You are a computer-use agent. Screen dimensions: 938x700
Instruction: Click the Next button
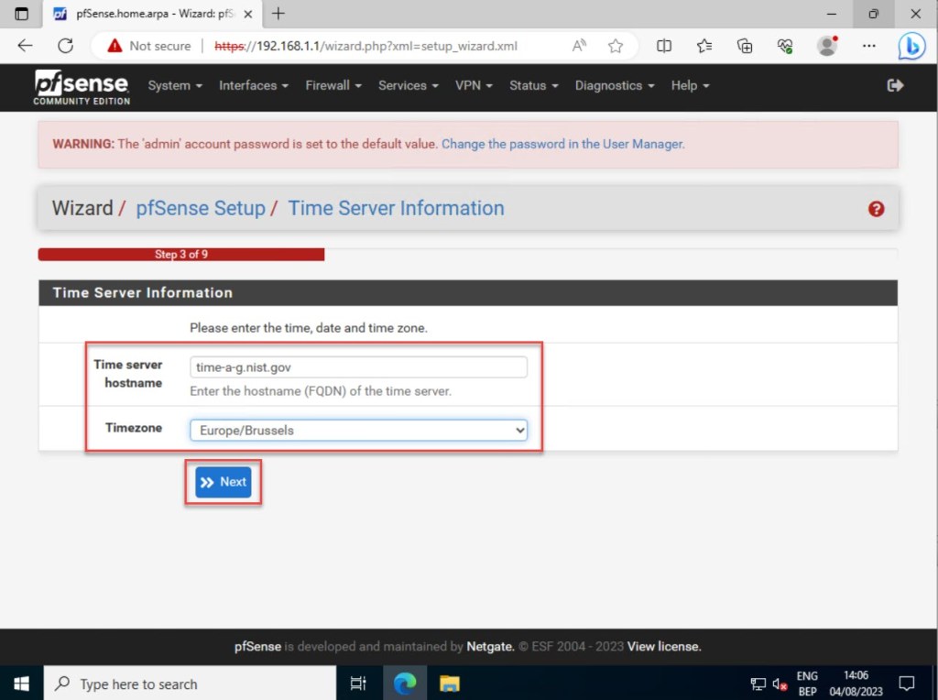tap(224, 482)
